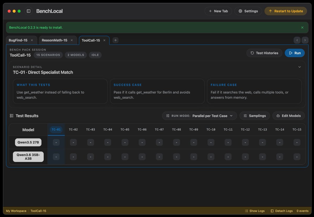Click ToolCall-15 breadcrumb in status bar
314x217 pixels.
(38, 211)
